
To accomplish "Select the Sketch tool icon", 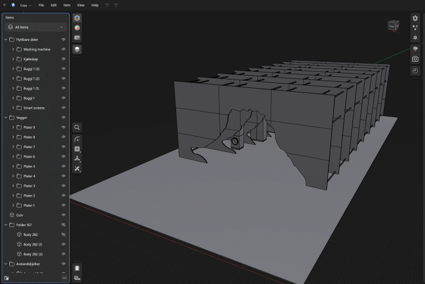I will [x=77, y=139].
